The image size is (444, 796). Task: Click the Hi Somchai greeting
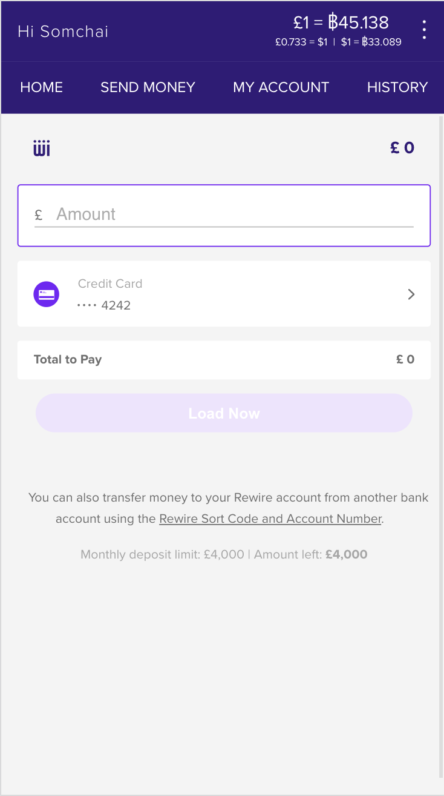click(x=63, y=32)
